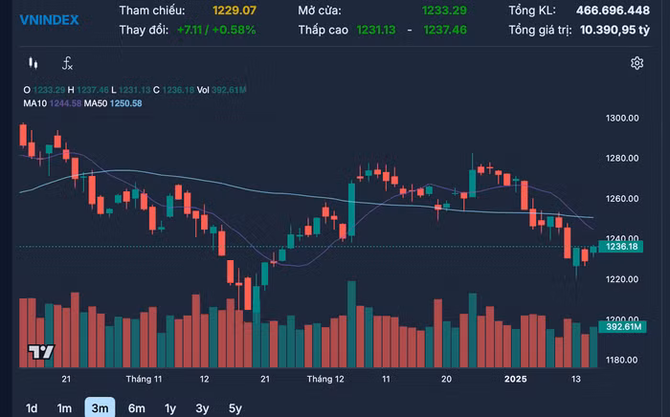Open the candlestick chart type selector
The image size is (670, 417).
(33, 63)
